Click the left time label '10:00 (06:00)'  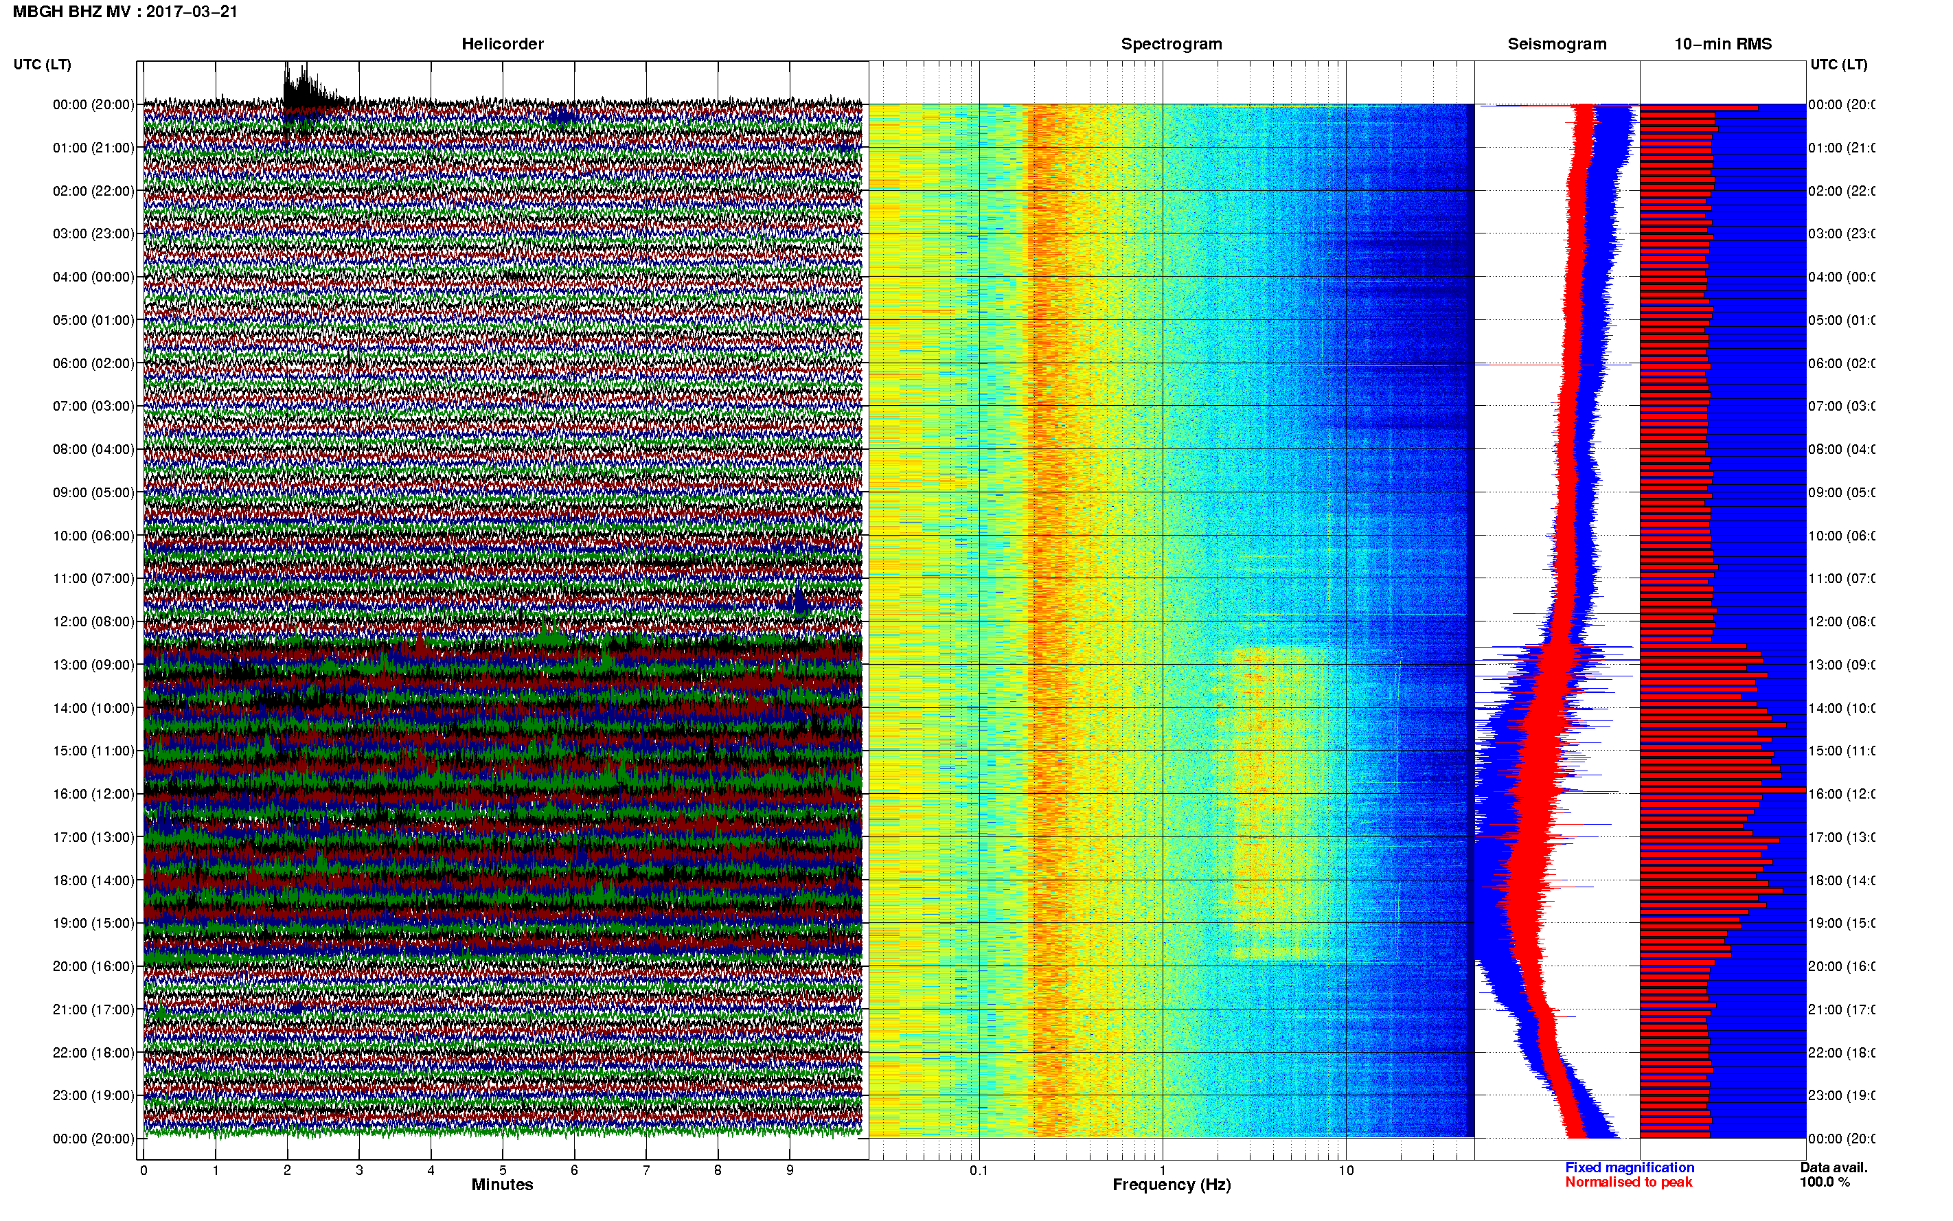93,536
